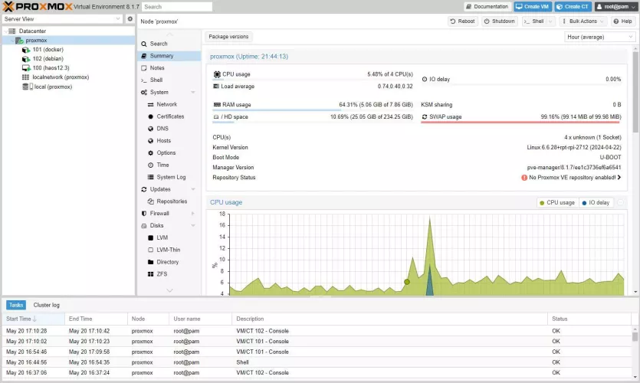This screenshot has height=383, width=640.
Task: Sort tasks by Status column
Action: (589, 319)
